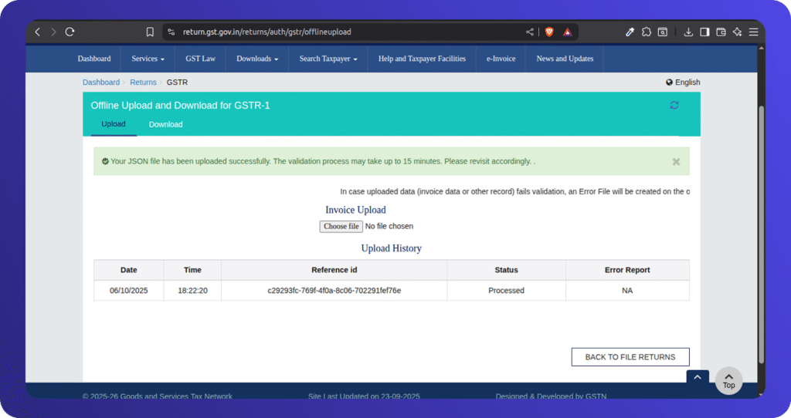
Task: Click the Invoice Upload heading
Action: (355, 210)
